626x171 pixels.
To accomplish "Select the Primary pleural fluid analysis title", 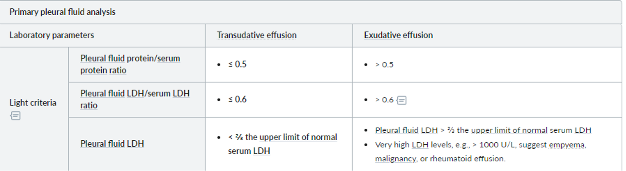I will 62,12.
